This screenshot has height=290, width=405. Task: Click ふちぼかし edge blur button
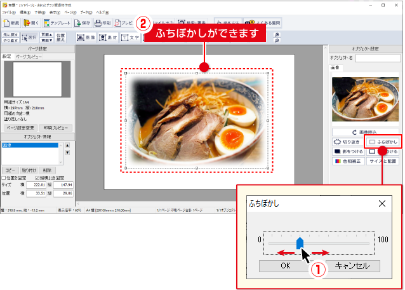pos(383,142)
